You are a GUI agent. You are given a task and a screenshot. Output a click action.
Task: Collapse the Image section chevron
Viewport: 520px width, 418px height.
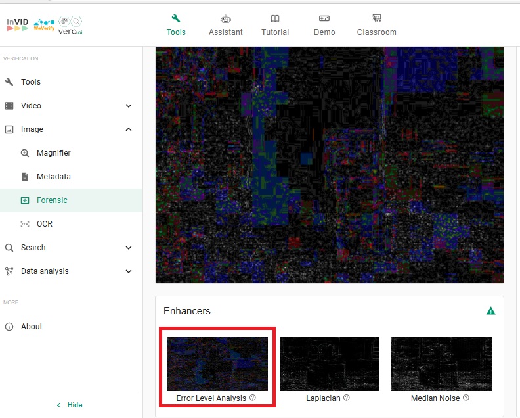(x=129, y=129)
